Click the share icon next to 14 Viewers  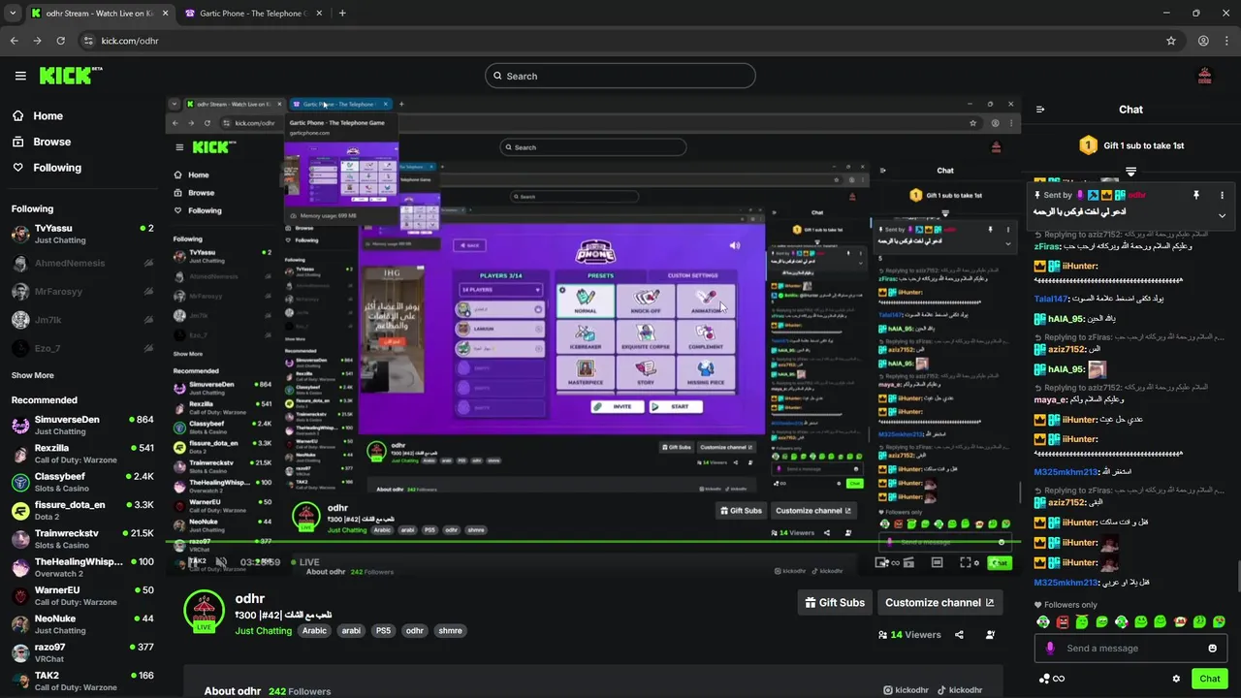(959, 635)
